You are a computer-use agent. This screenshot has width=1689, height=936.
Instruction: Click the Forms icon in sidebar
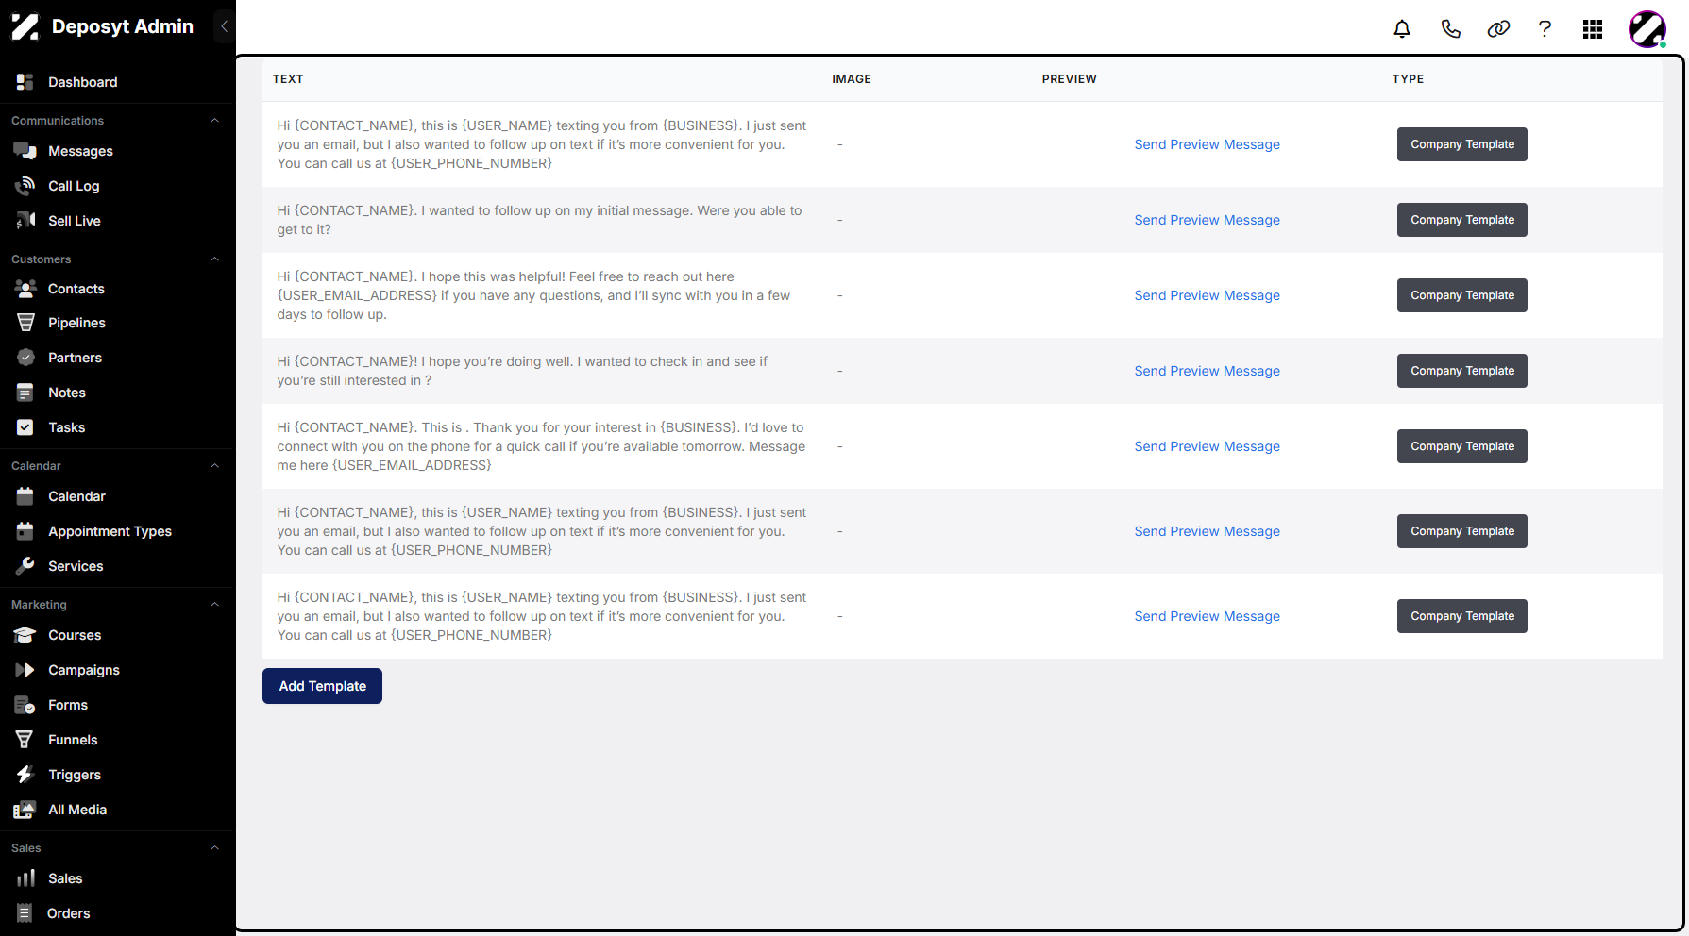pos(25,705)
